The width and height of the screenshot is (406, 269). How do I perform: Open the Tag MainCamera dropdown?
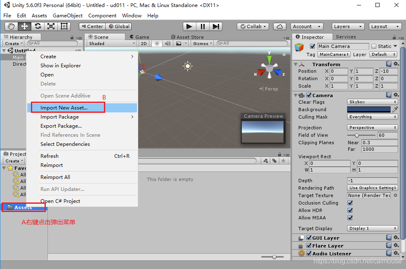334,54
